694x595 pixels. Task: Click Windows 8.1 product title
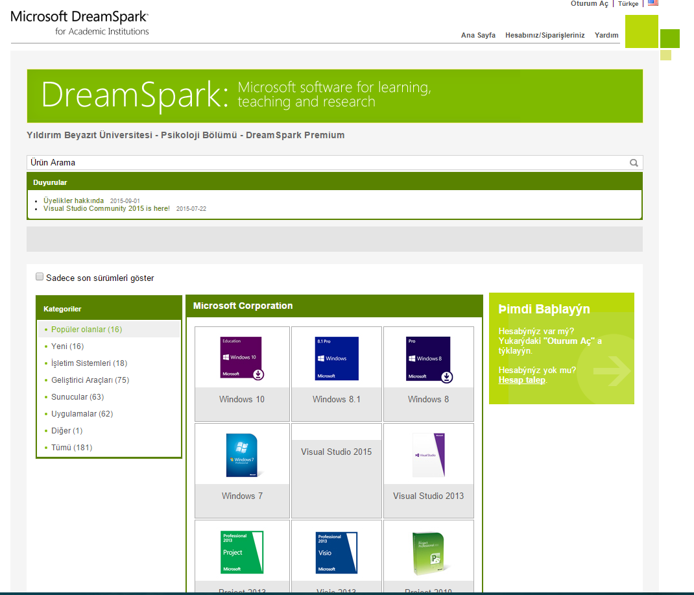coord(337,399)
